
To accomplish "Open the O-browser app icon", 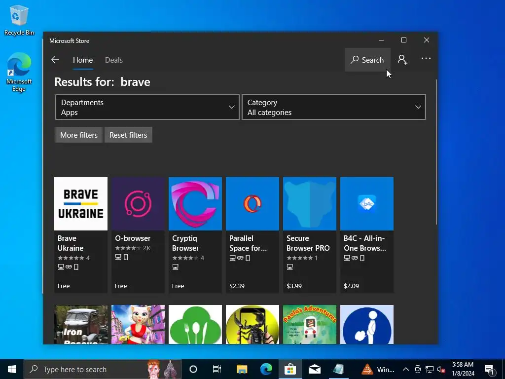I will (x=138, y=204).
